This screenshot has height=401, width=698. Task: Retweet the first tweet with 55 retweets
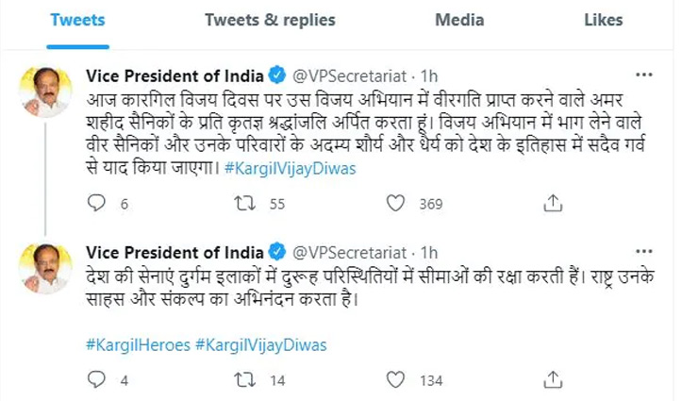pos(243,202)
